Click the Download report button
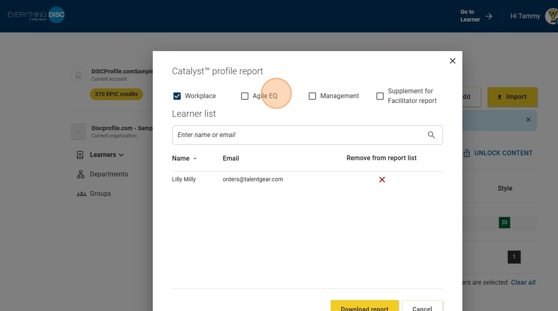This screenshot has width=558, height=311. (x=364, y=306)
